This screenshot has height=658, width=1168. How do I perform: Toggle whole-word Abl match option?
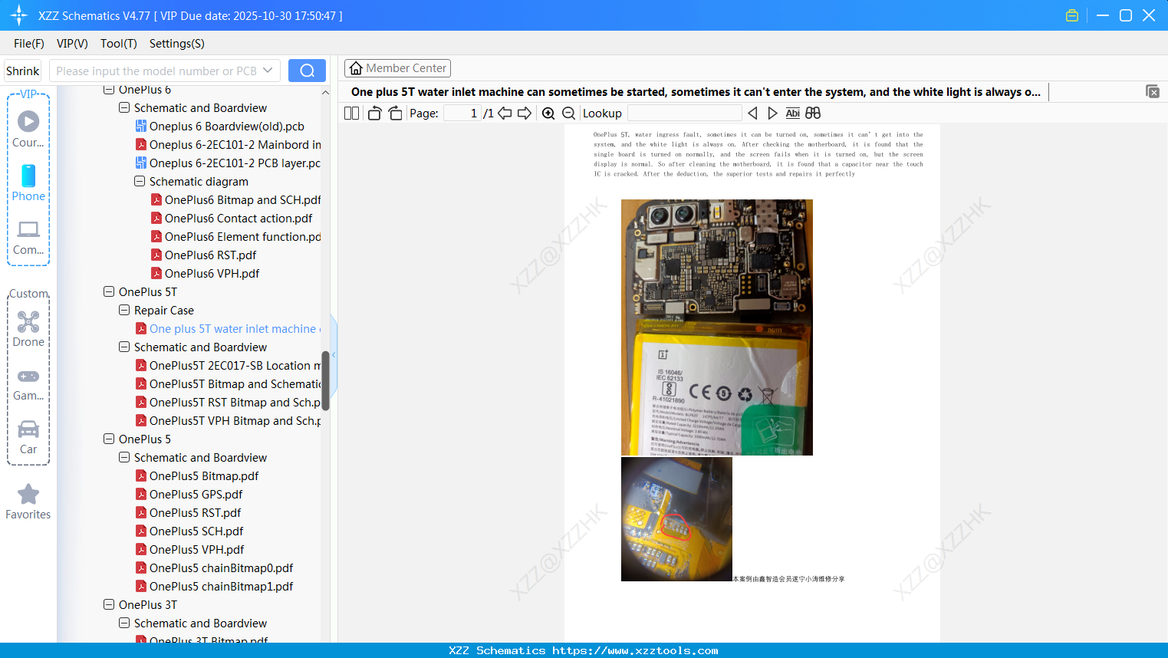coord(793,113)
